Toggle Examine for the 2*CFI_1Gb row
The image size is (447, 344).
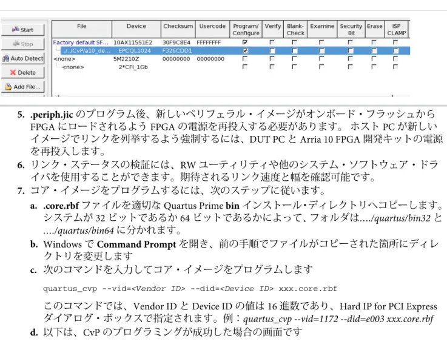[x=321, y=67]
